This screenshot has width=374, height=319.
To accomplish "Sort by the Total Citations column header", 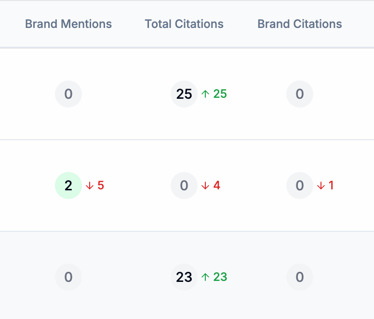I will pyautogui.click(x=184, y=24).
